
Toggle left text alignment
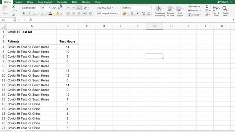[x=68, y=14]
